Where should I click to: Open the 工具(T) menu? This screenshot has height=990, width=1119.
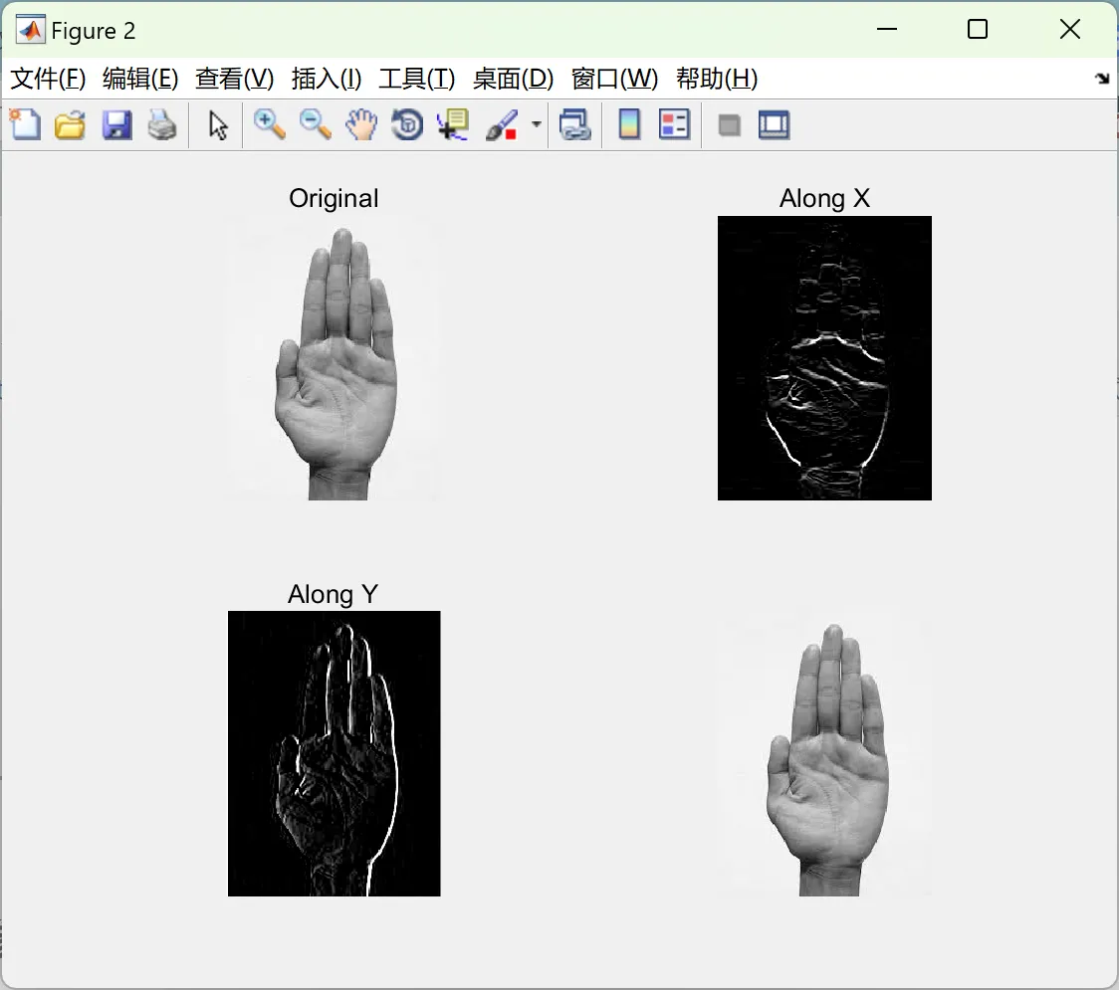point(417,79)
